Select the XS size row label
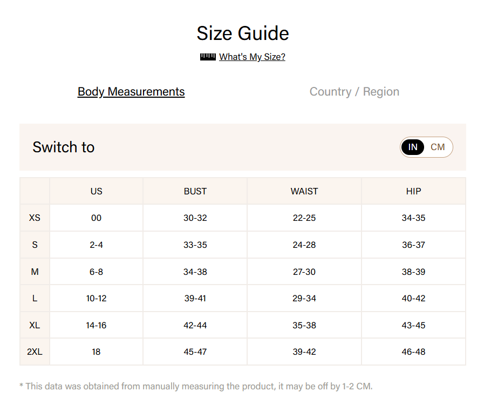 coord(35,218)
